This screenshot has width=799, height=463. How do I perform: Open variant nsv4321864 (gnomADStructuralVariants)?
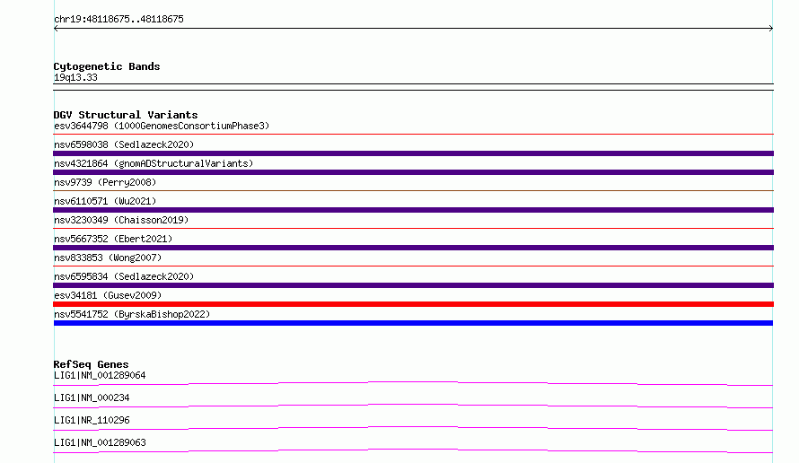[x=154, y=163]
